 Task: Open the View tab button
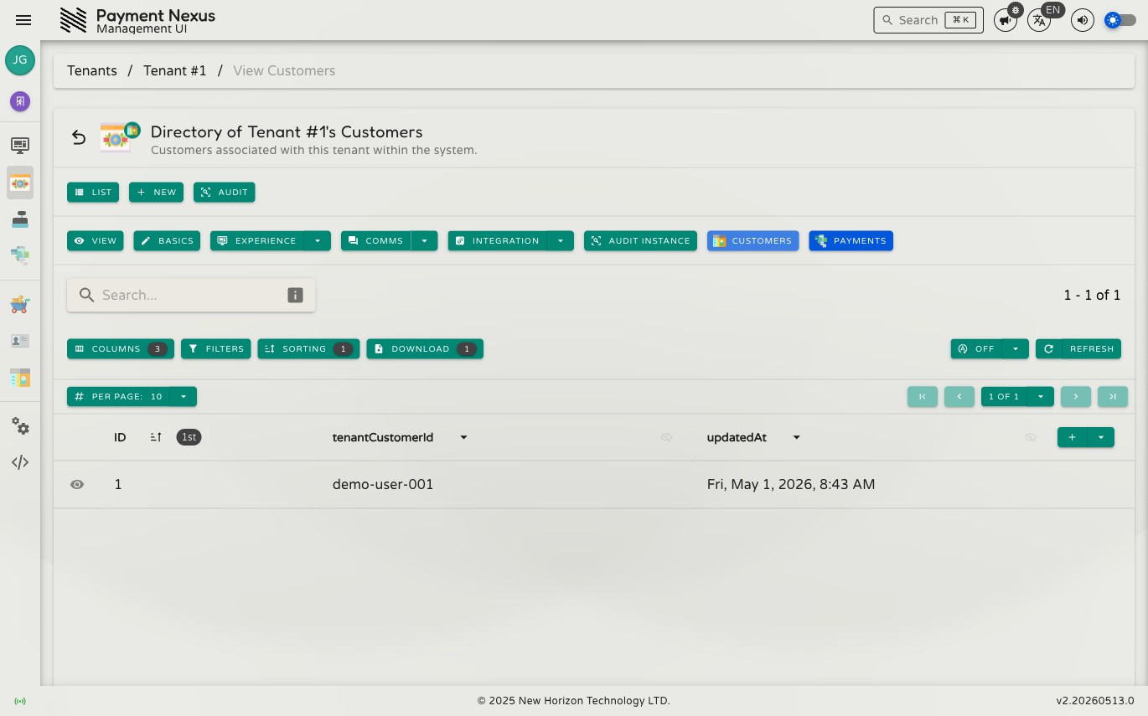tap(96, 240)
